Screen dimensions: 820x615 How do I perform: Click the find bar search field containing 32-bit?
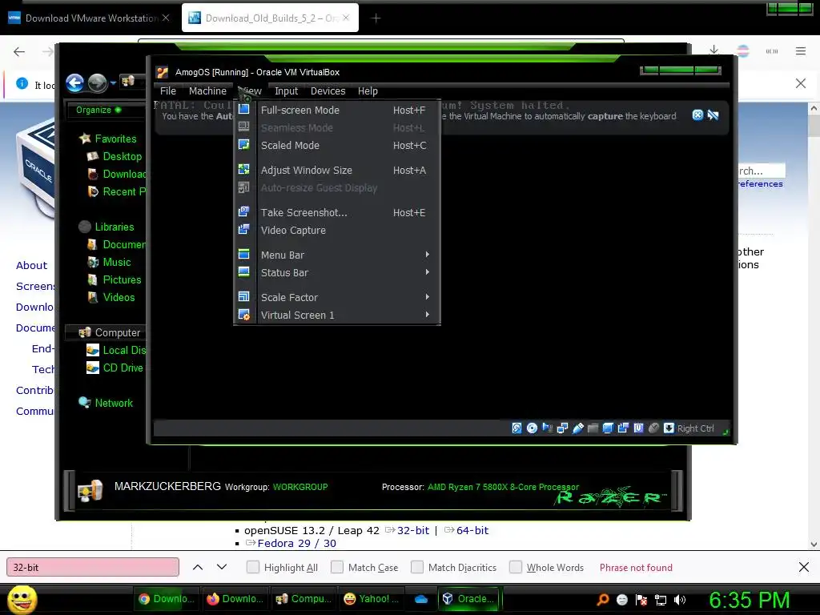pos(93,568)
